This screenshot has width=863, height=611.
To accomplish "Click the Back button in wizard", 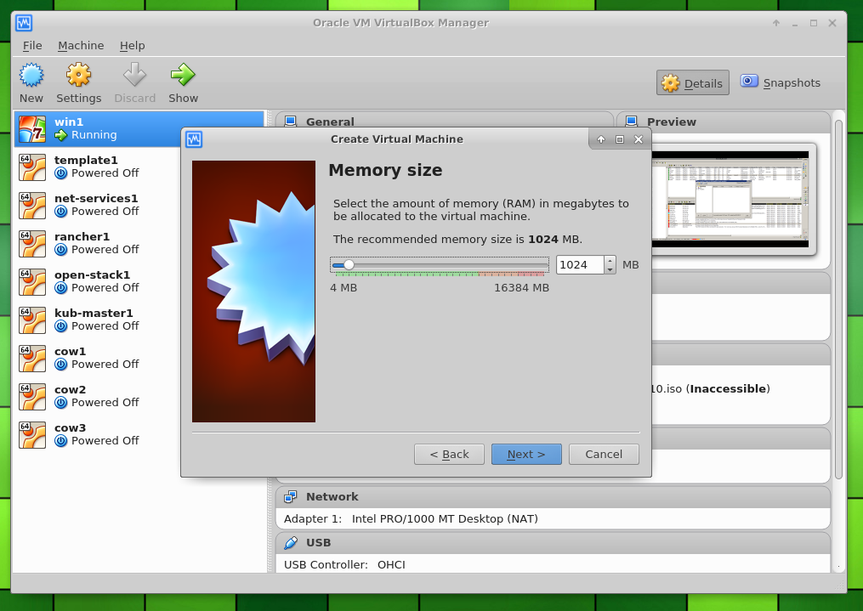I will [449, 455].
